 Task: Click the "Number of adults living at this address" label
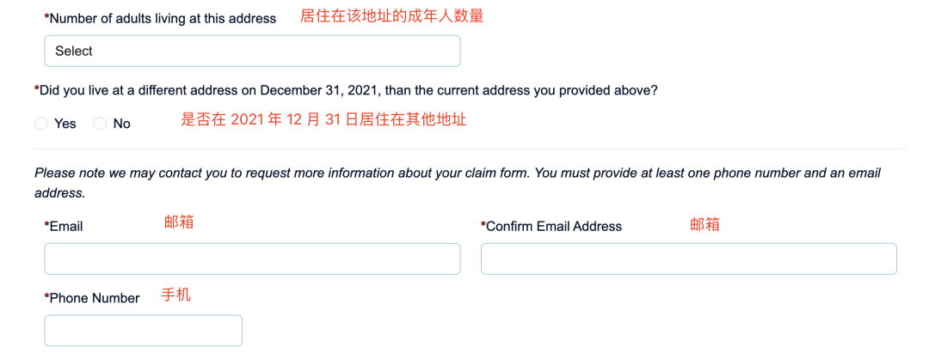click(163, 18)
